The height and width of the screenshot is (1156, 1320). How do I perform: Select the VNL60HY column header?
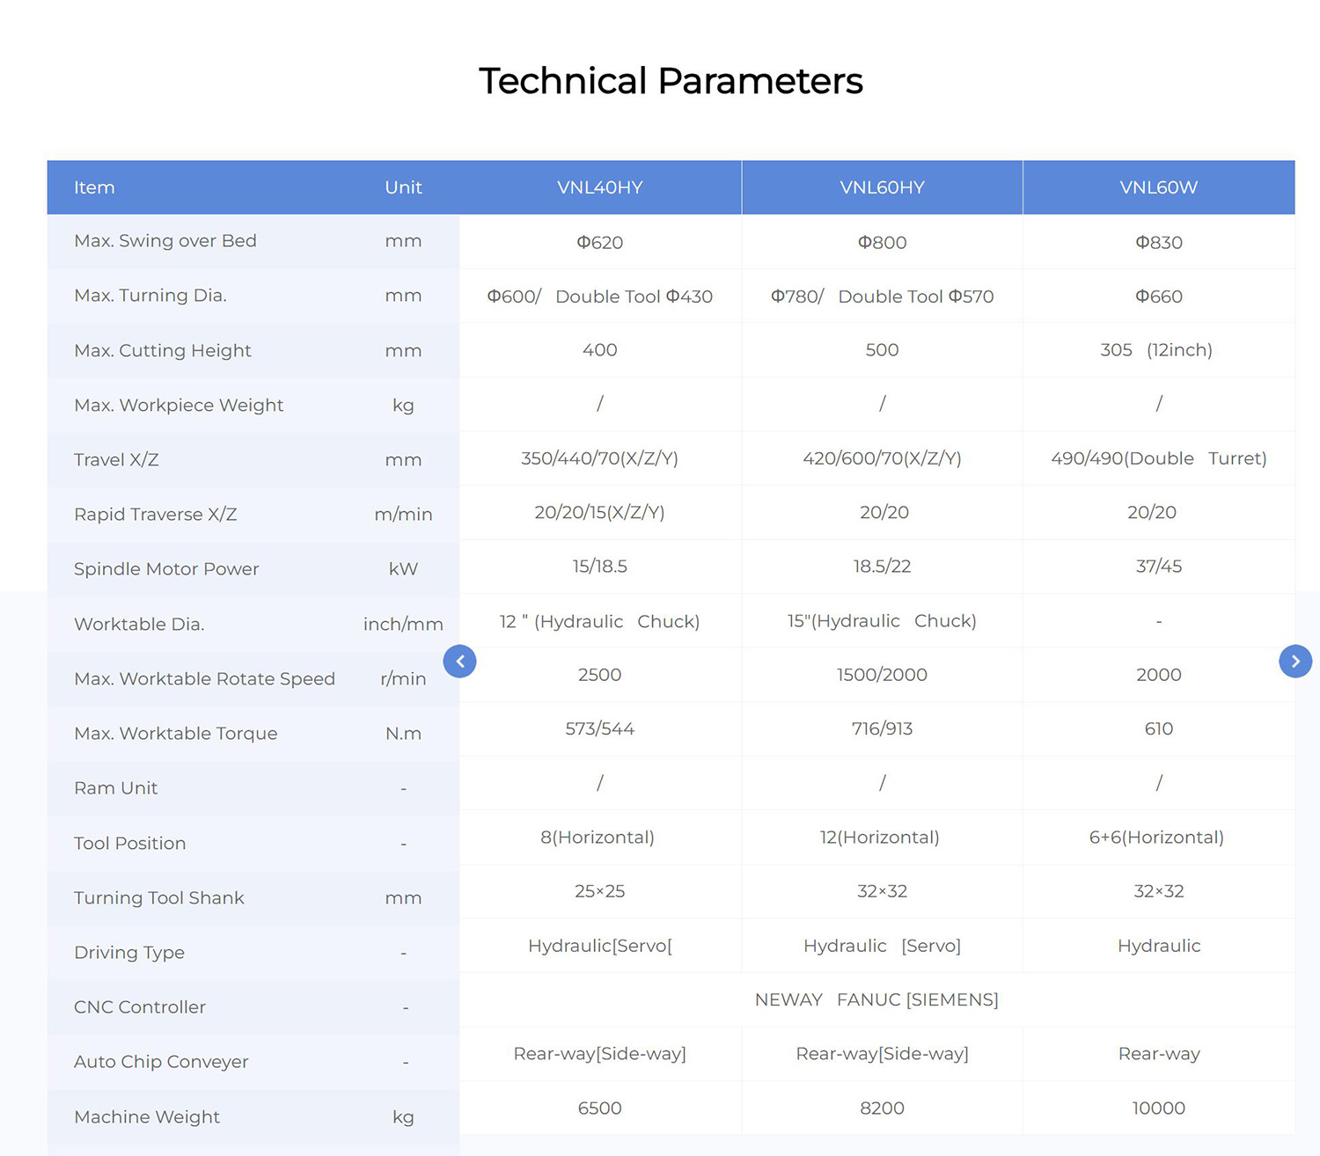(x=882, y=187)
